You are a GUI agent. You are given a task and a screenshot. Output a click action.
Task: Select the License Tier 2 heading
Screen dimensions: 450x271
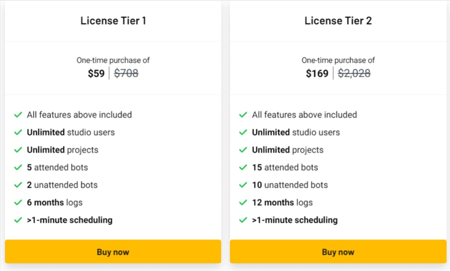point(338,21)
